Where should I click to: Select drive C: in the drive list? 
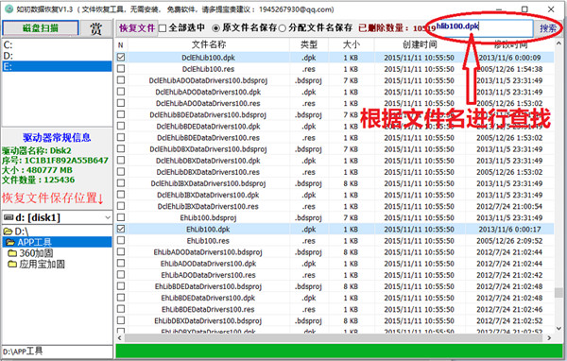(57, 44)
